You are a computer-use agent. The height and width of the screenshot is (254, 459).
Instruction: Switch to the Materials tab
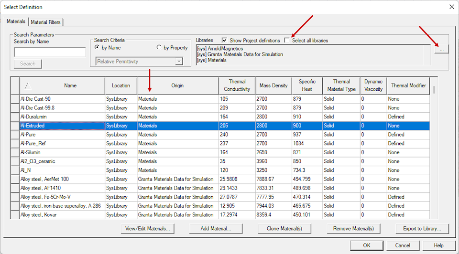16,21
